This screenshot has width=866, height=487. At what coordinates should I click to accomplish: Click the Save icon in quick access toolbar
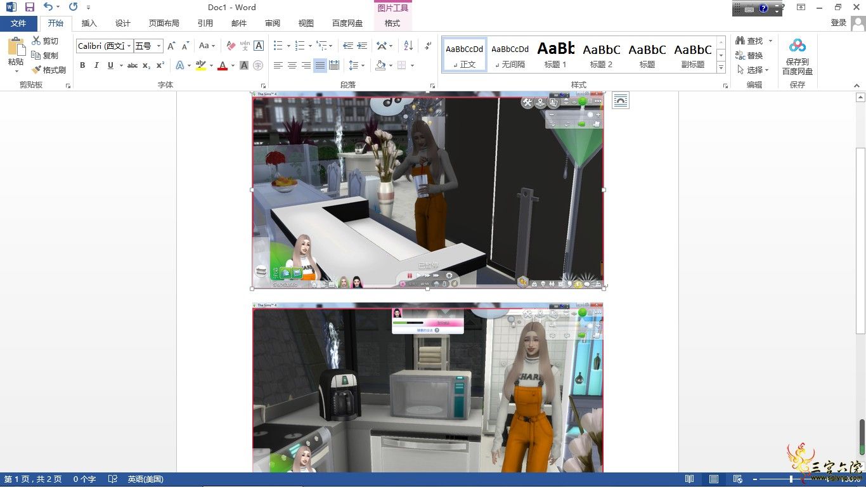click(x=30, y=7)
